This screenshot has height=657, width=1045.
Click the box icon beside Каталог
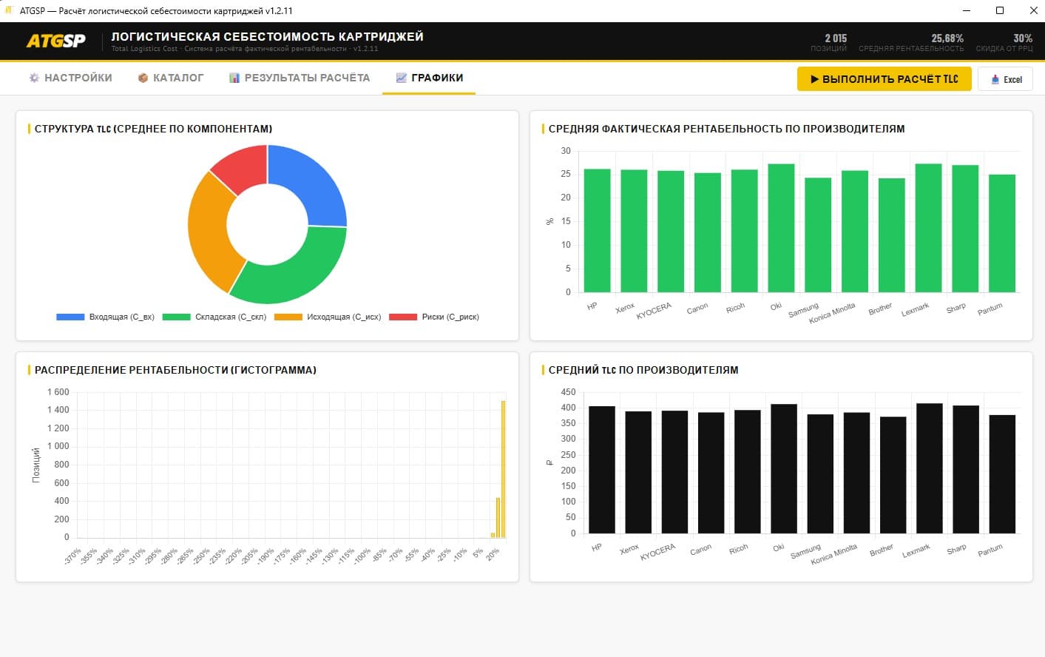(143, 78)
